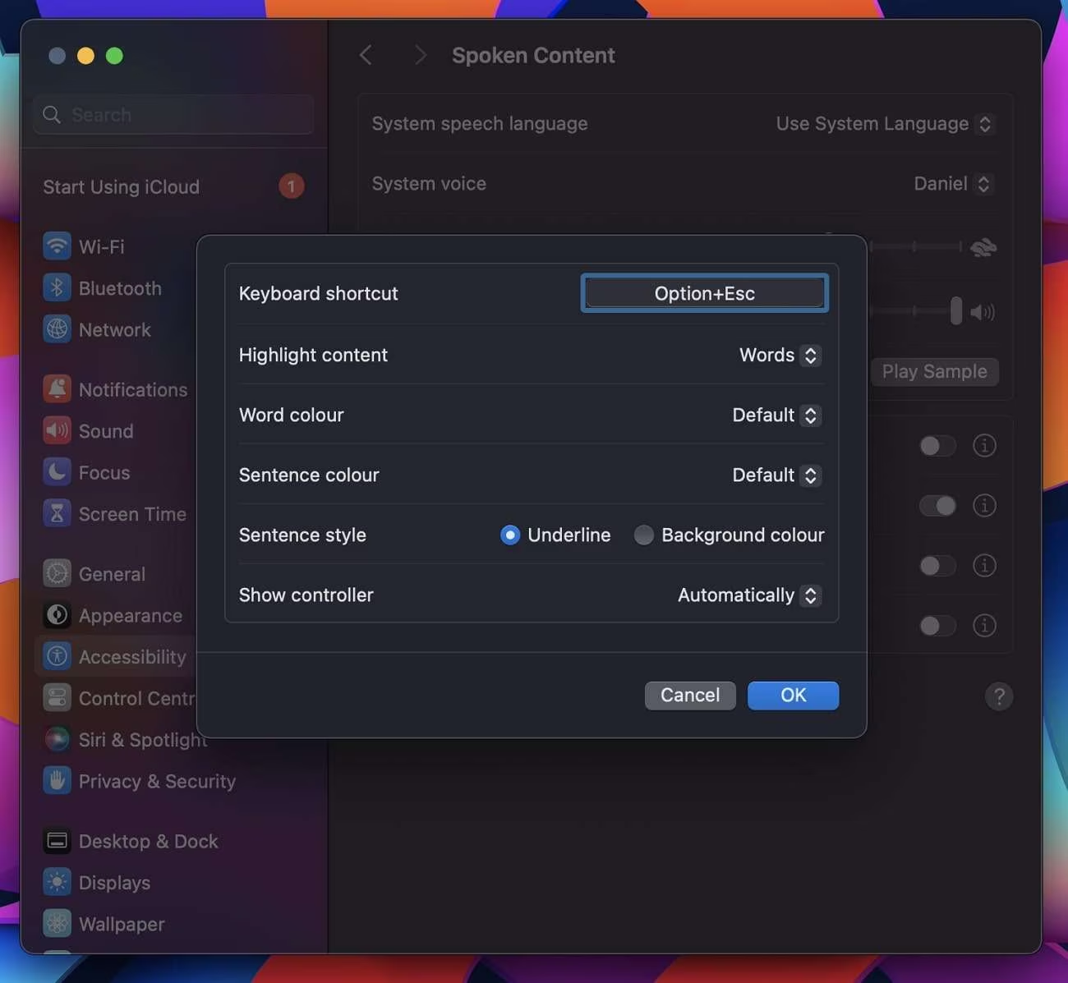Open Wi-Fi settings from sidebar

coord(57,246)
